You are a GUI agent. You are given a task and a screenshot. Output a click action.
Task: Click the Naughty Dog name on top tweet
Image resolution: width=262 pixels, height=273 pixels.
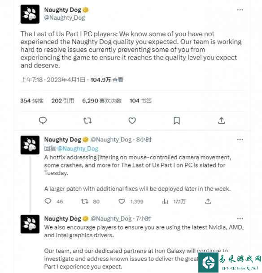[63, 10]
